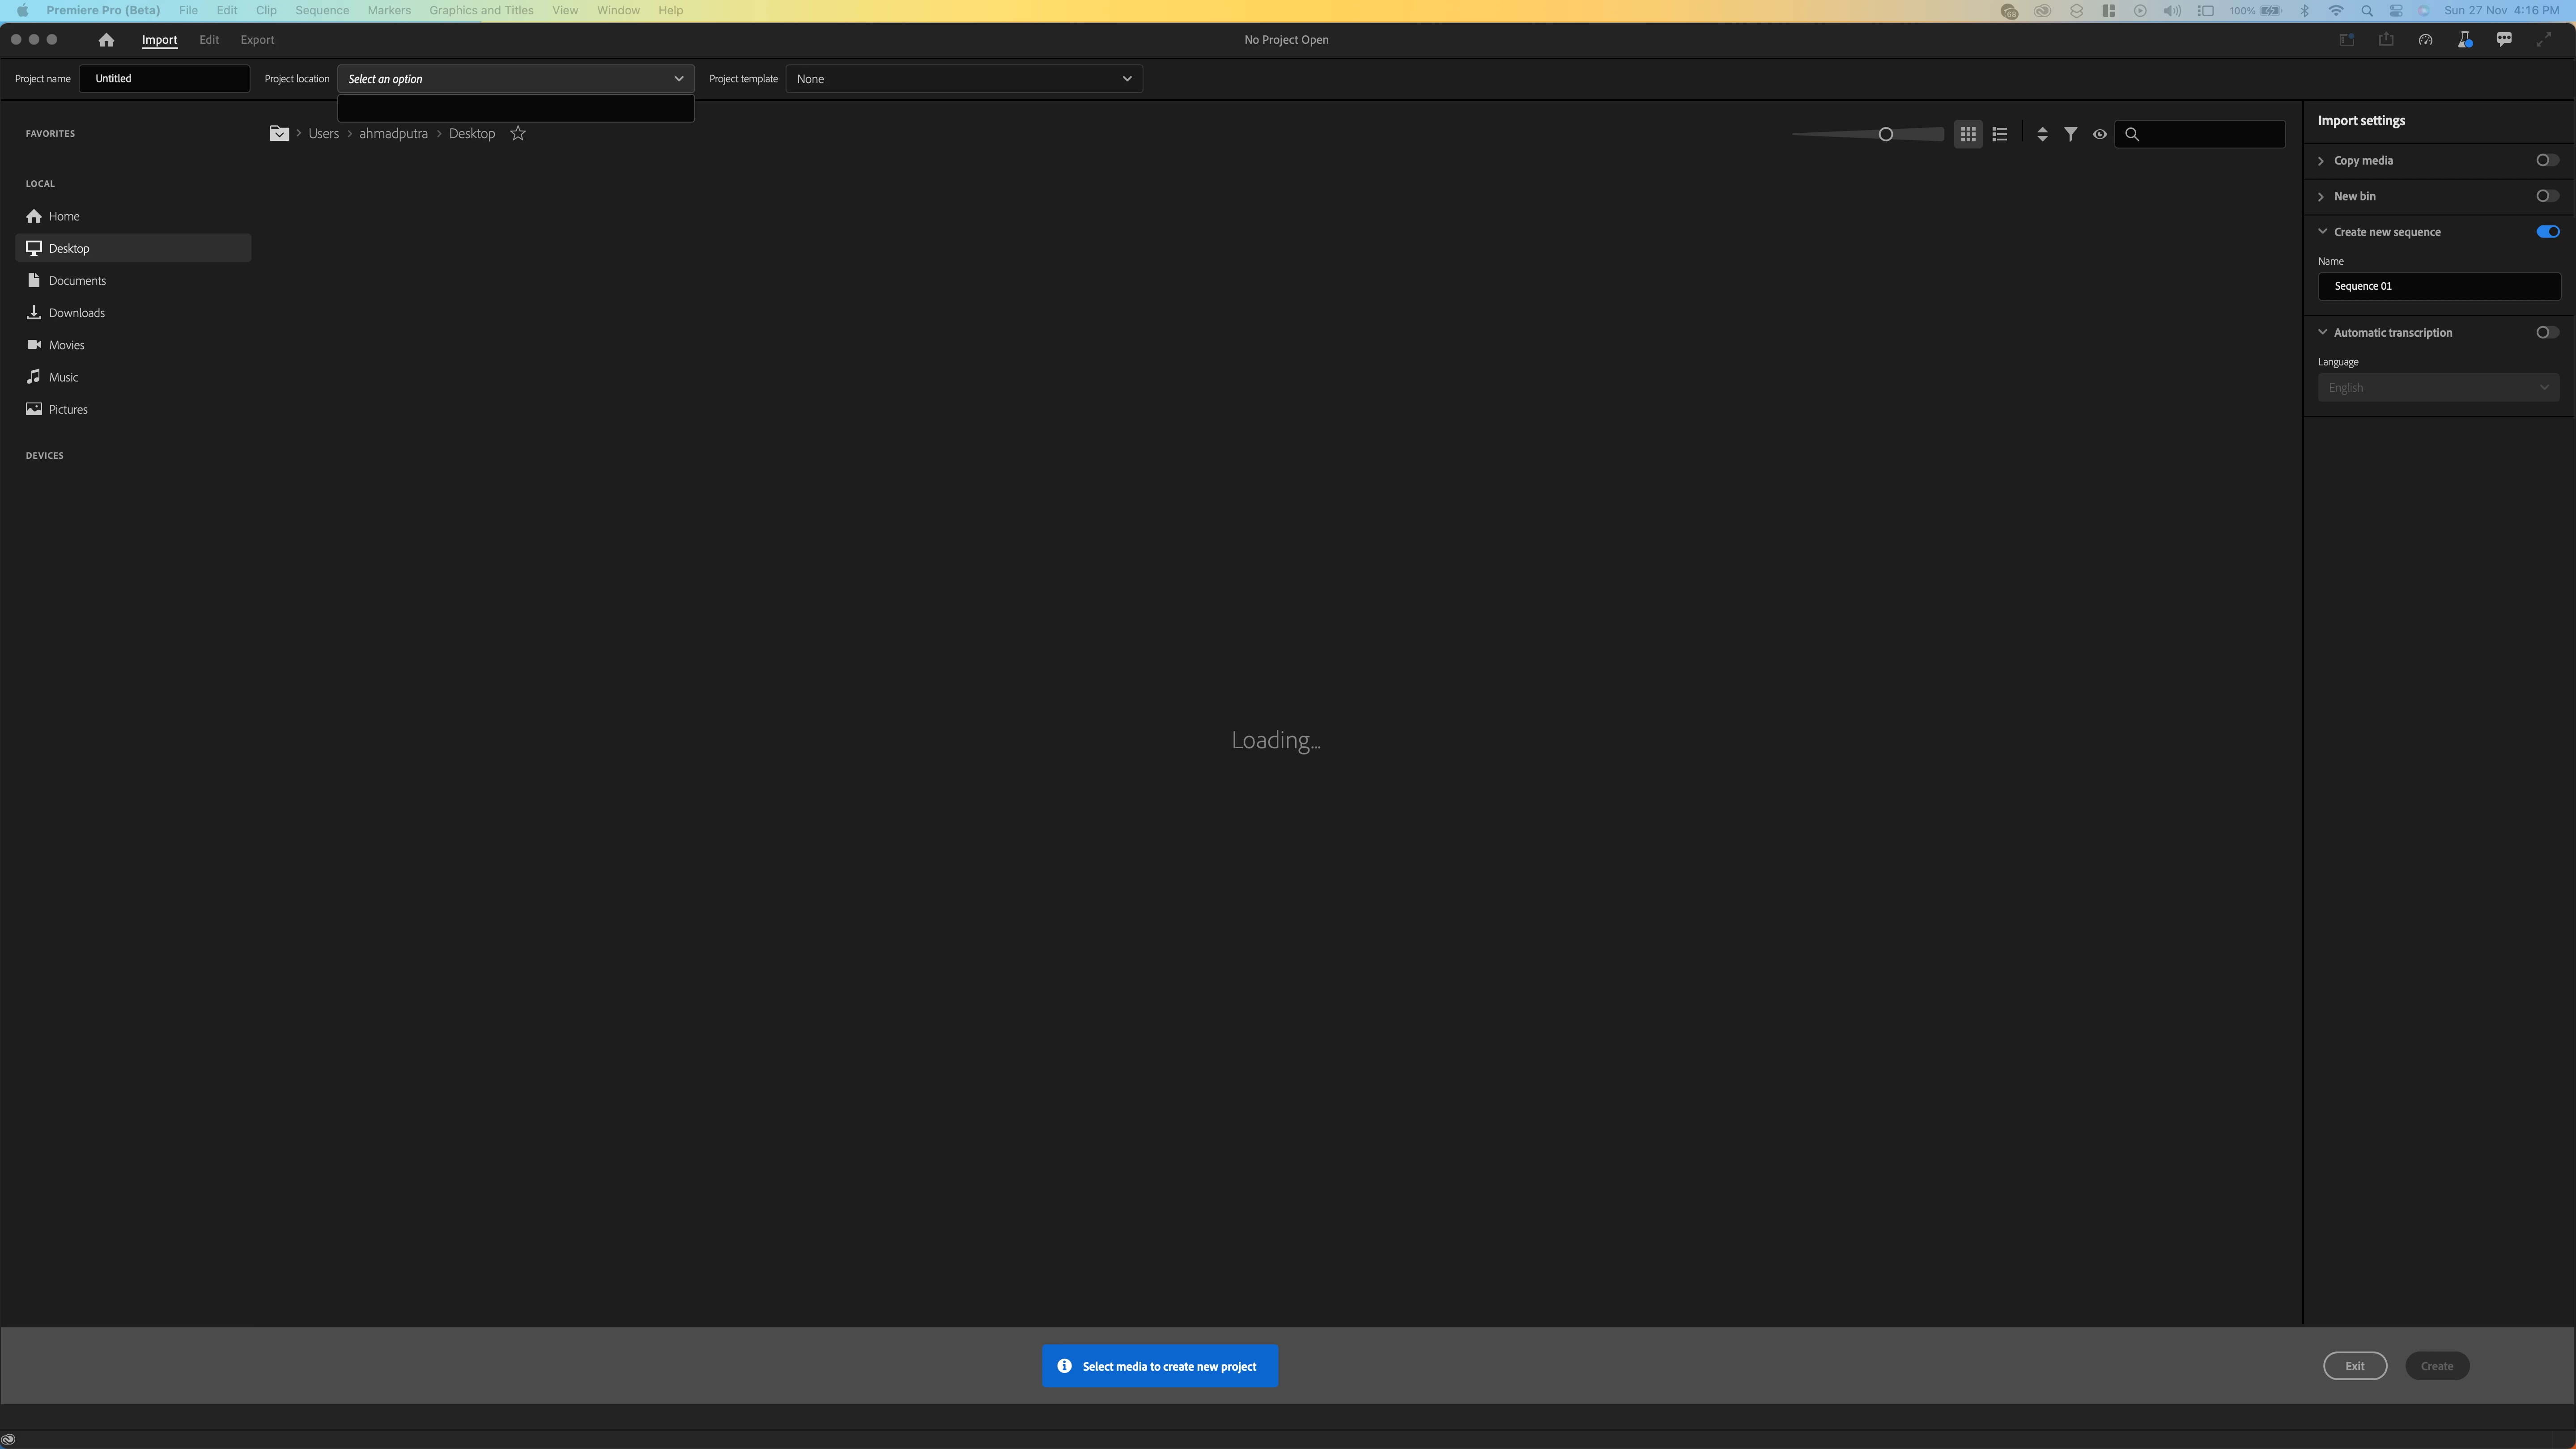The height and width of the screenshot is (1449, 2576).
Task: Switch to grid view icon
Action: tap(1967, 134)
